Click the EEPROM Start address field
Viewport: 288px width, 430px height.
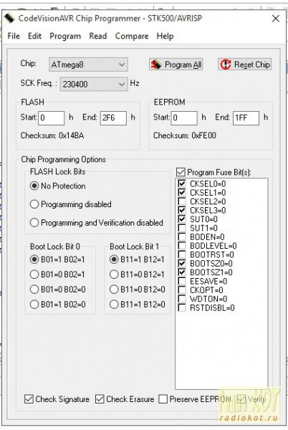click(184, 118)
